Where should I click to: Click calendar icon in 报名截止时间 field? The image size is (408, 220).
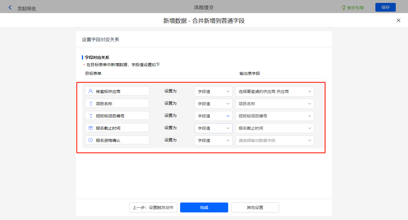pos(91,128)
